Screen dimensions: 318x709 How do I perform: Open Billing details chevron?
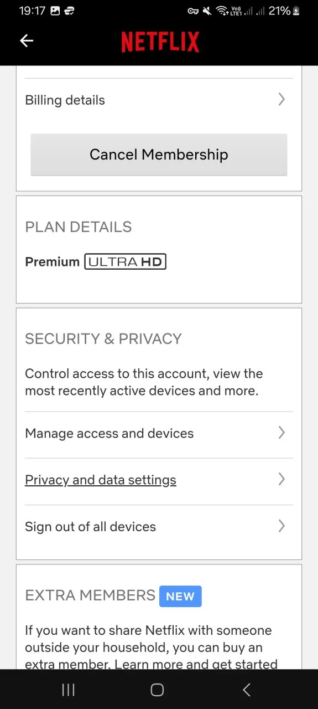tap(281, 99)
